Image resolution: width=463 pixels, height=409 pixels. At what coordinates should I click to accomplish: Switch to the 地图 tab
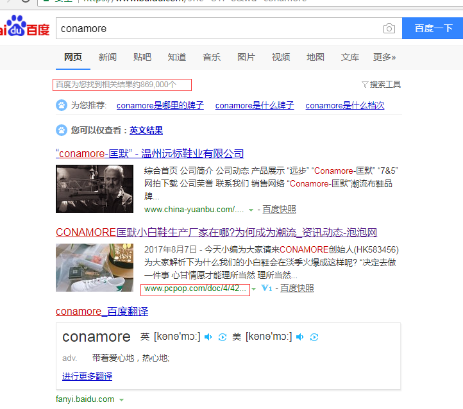316,57
